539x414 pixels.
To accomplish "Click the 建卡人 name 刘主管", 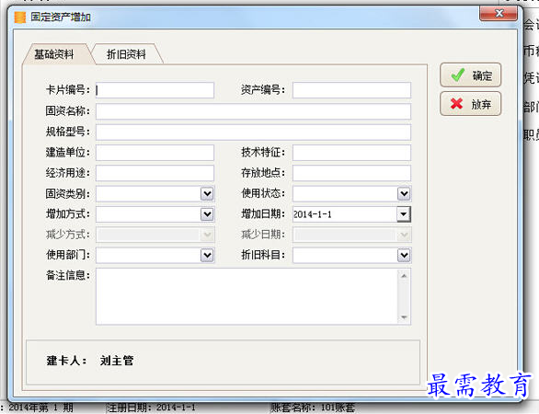I will click(x=117, y=361).
